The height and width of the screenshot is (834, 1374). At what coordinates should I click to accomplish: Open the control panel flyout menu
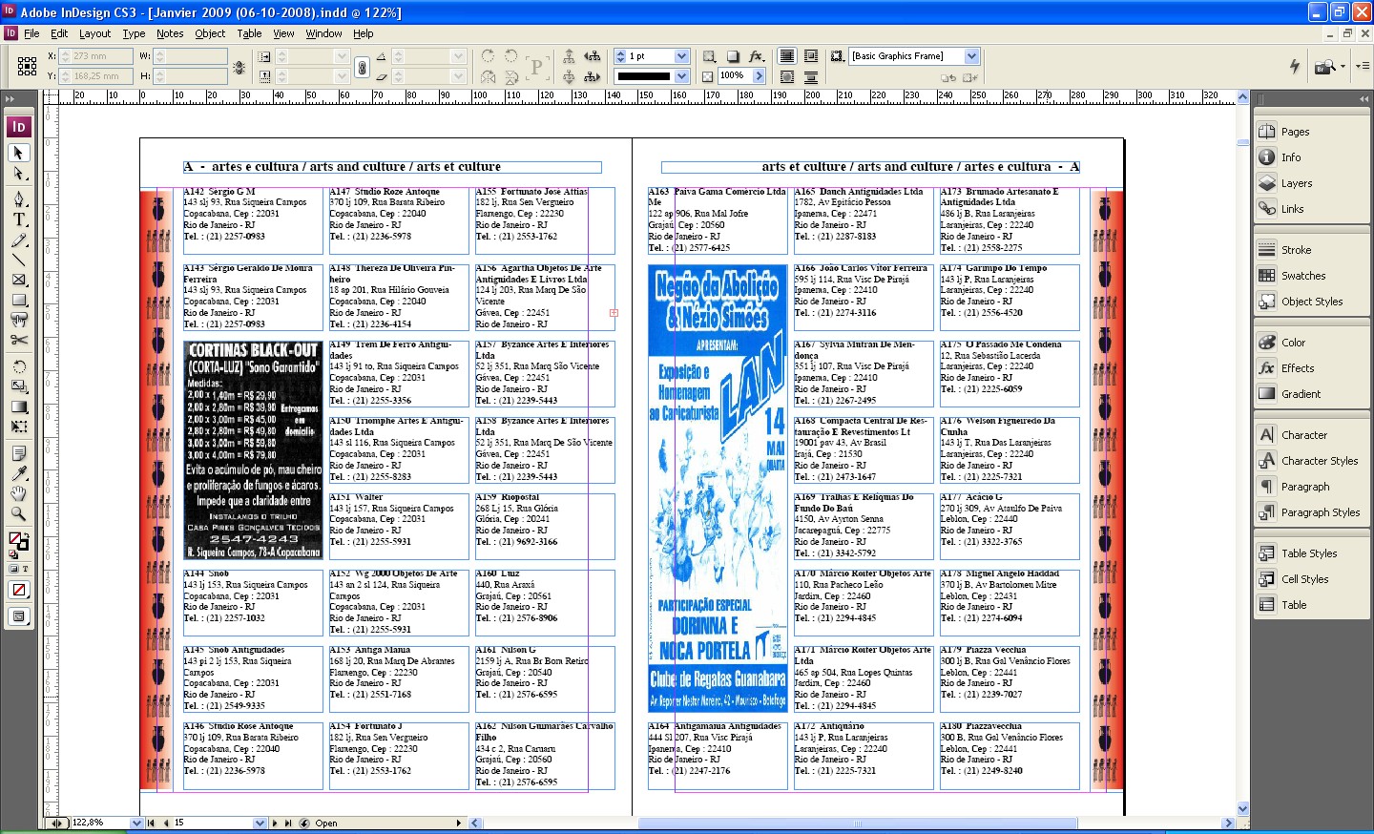1363,66
